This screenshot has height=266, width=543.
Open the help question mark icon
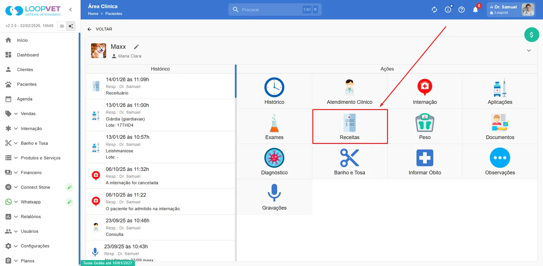pos(462,9)
